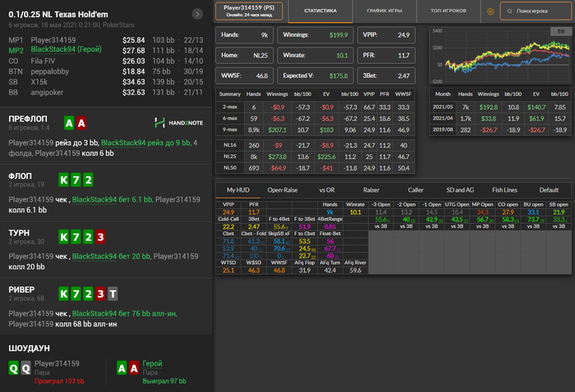575x392 pixels.
Task: Select the SD and AG tab
Action: 460,190
